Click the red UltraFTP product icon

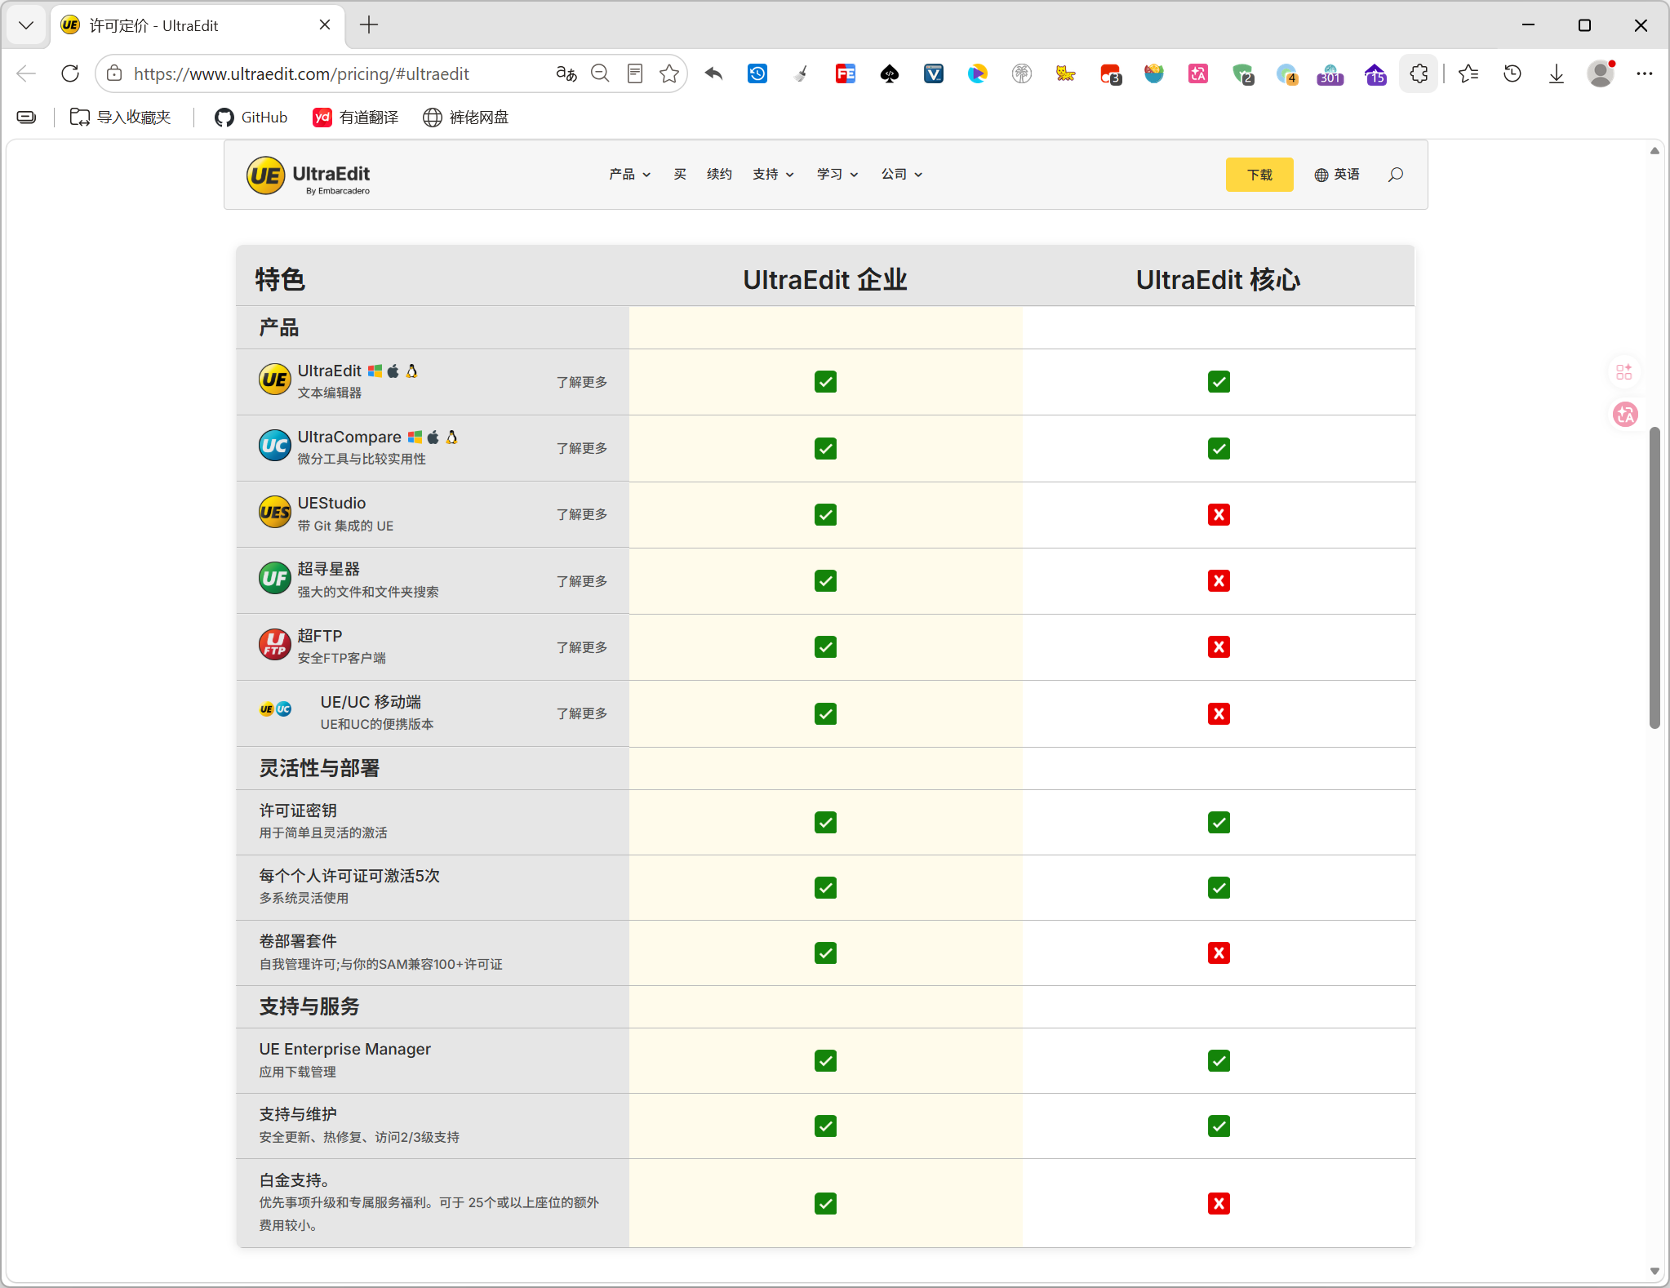tap(274, 645)
